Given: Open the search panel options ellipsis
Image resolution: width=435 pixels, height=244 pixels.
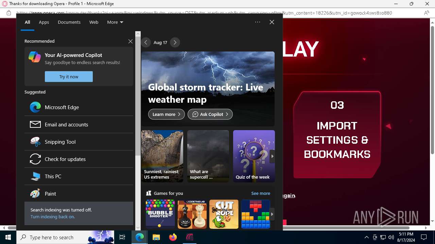Looking at the screenshot, I should click(x=258, y=22).
